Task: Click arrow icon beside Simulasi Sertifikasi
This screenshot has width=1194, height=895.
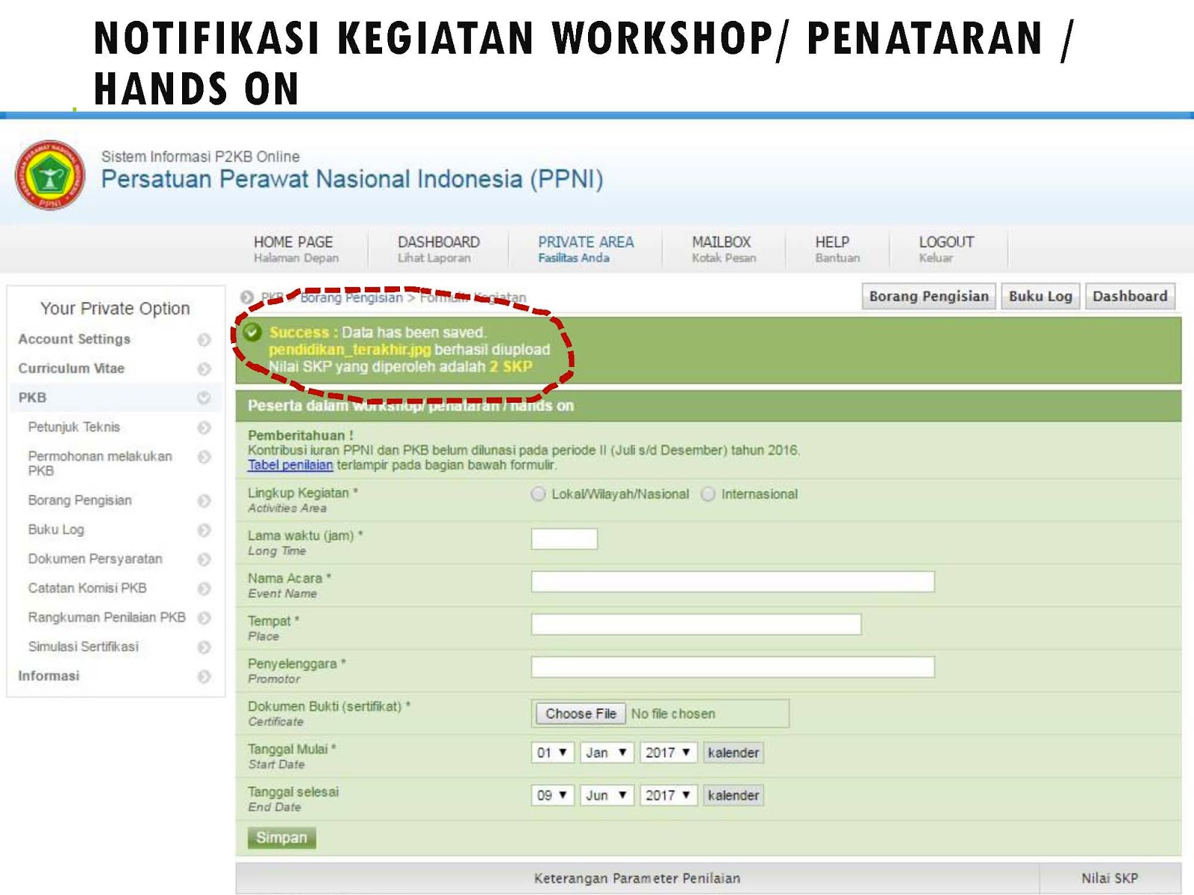Action: point(204,647)
